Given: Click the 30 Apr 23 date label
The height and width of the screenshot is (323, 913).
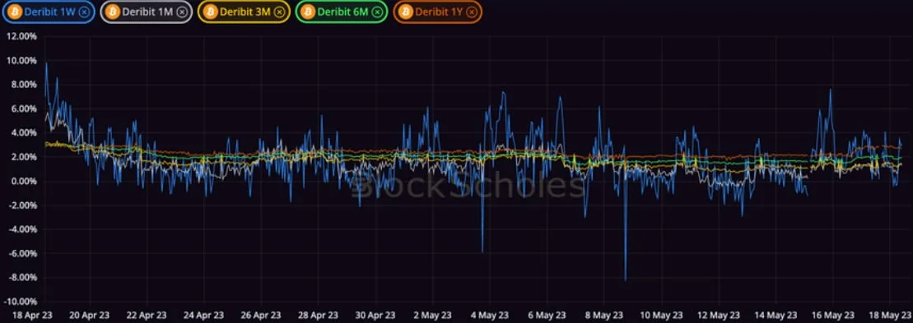Looking at the screenshot, I should tap(376, 316).
